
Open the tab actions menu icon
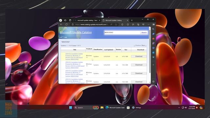[x=70, y=20]
